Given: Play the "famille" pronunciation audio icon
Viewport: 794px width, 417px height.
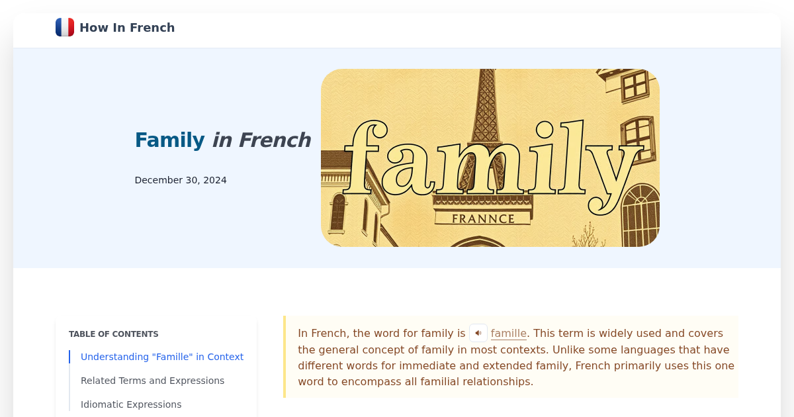Looking at the screenshot, I should pos(478,333).
